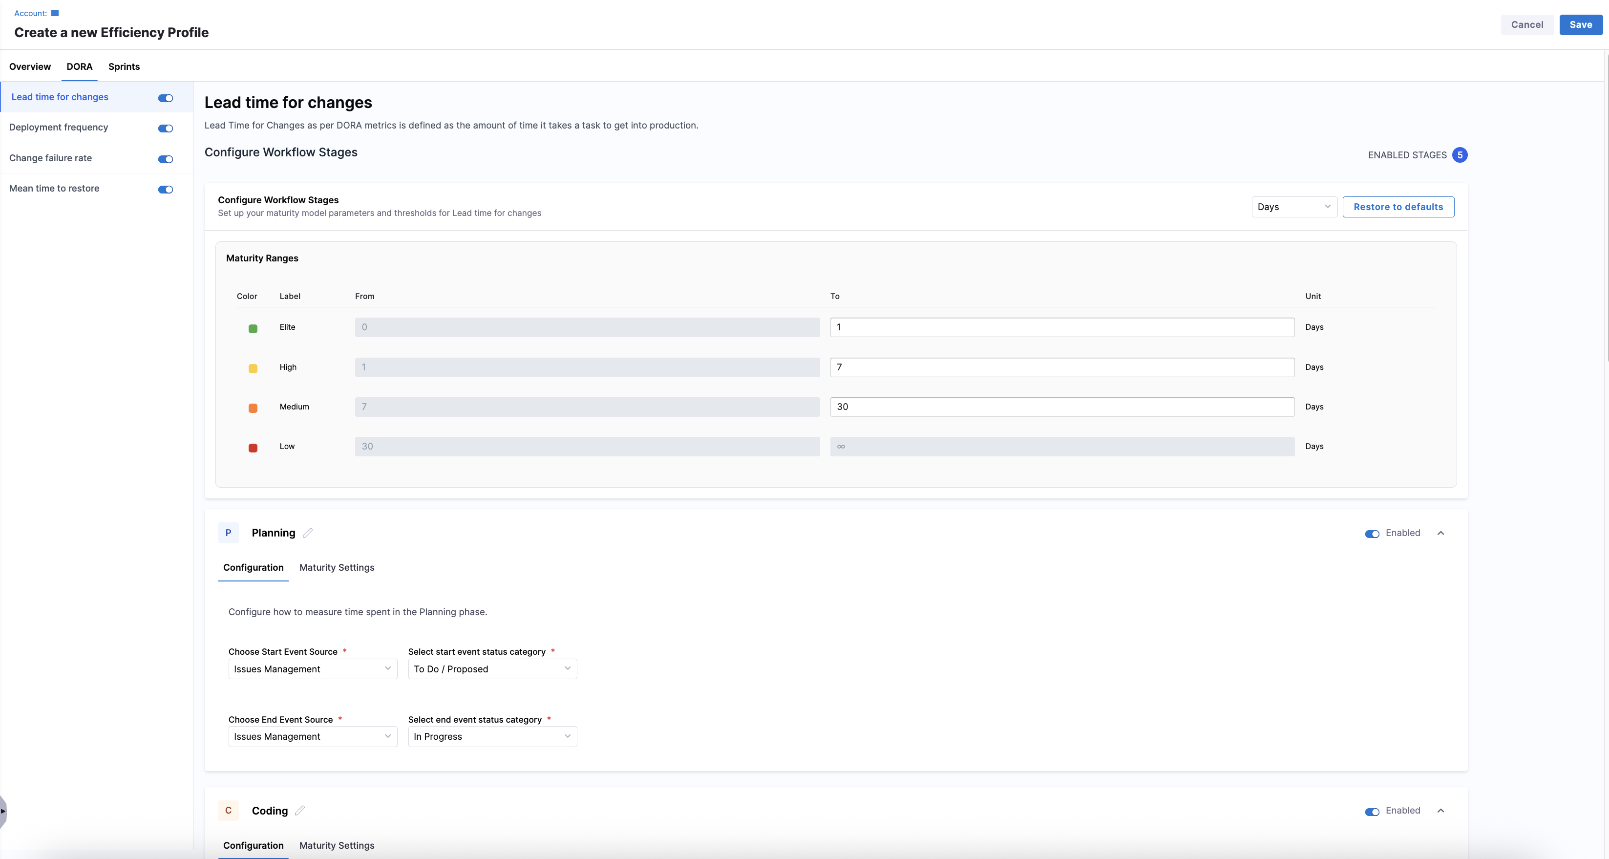Click the Enabled Stages count badge
The width and height of the screenshot is (1609, 859).
(x=1460, y=155)
